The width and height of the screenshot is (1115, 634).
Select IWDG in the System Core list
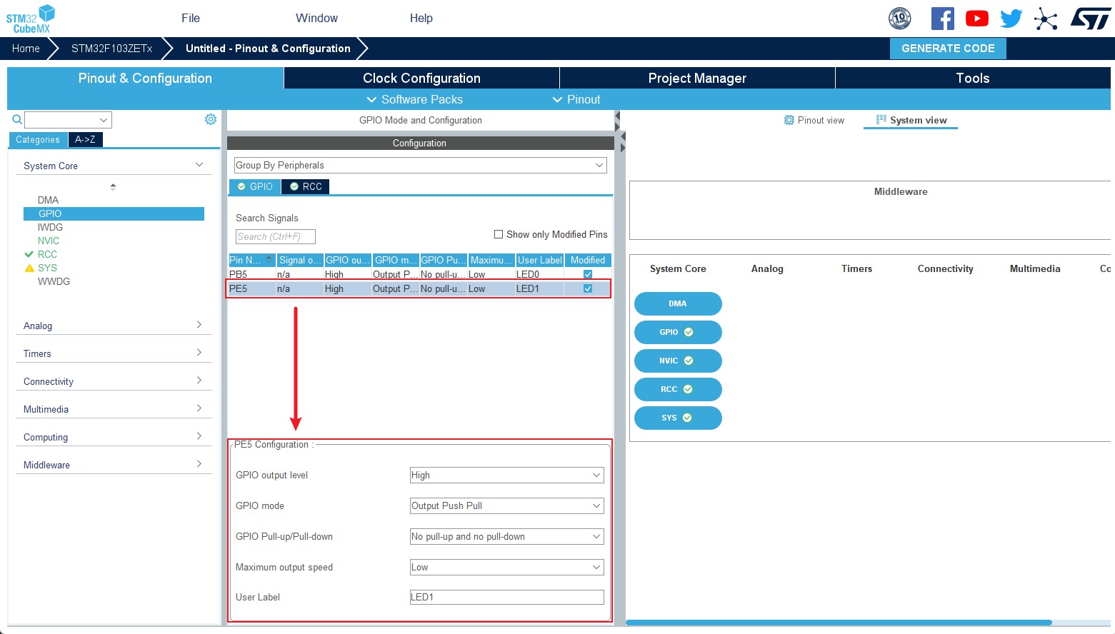pyautogui.click(x=50, y=227)
